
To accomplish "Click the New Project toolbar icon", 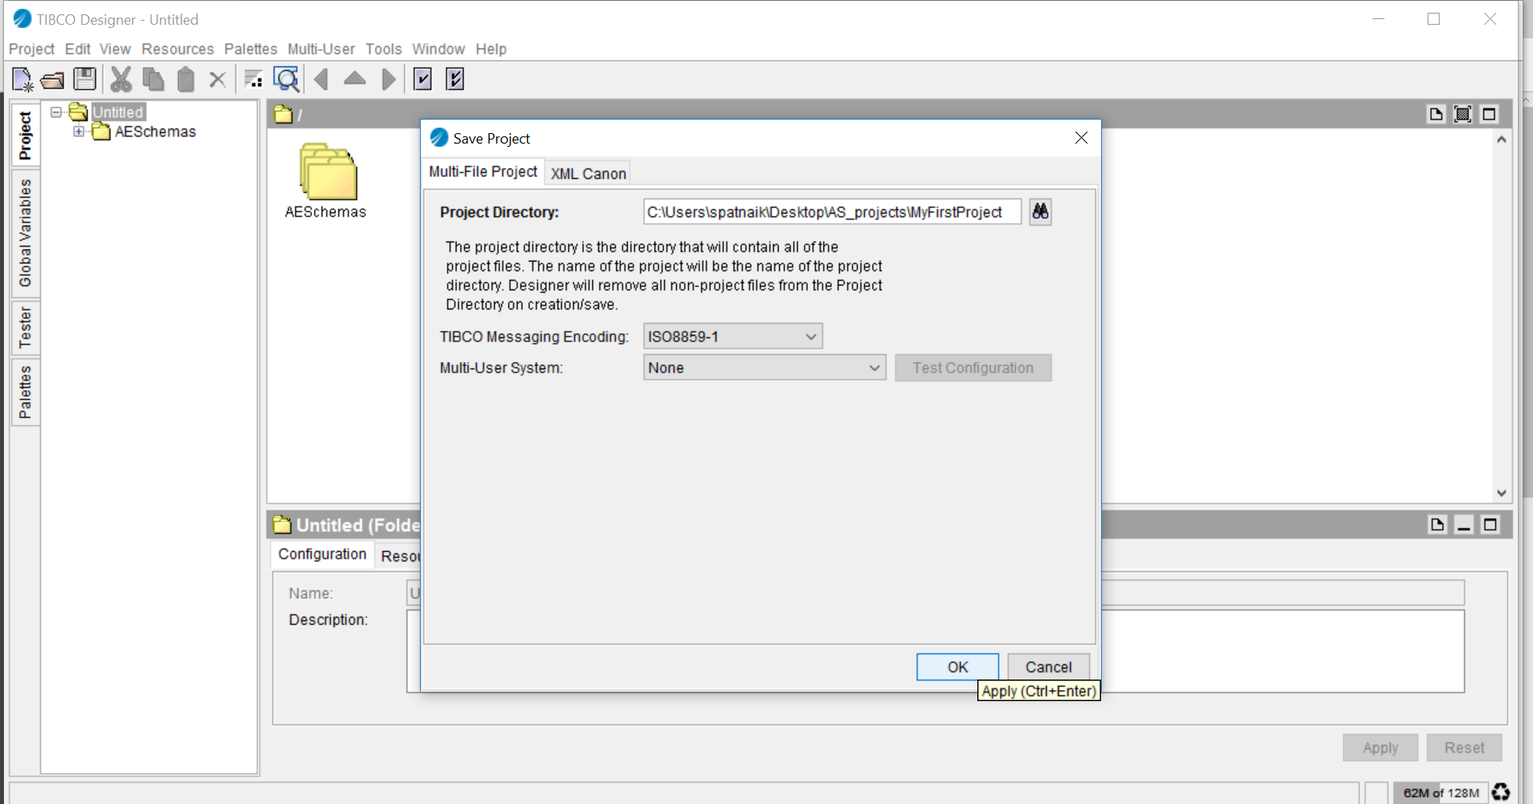I will pyautogui.click(x=22, y=79).
